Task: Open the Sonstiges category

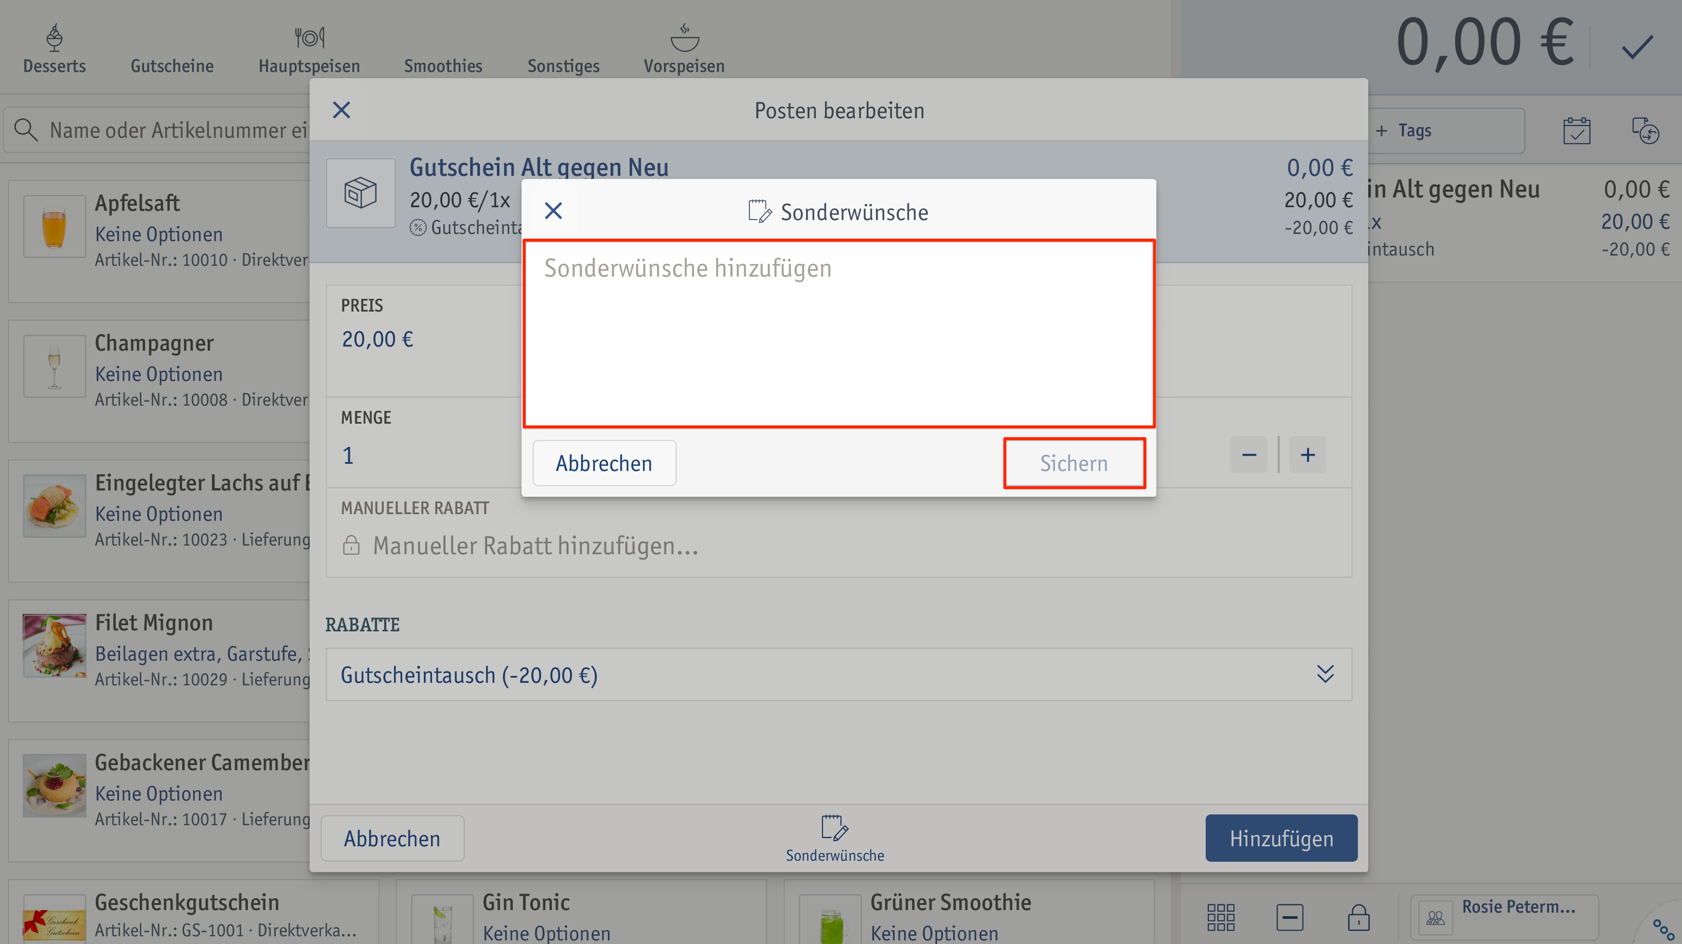Action: pyautogui.click(x=563, y=65)
